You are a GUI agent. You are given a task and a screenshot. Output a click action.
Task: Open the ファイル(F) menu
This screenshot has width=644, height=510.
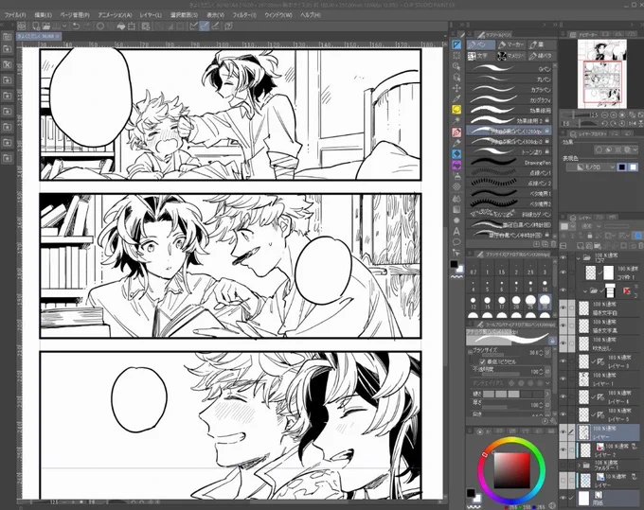[x=15, y=15]
